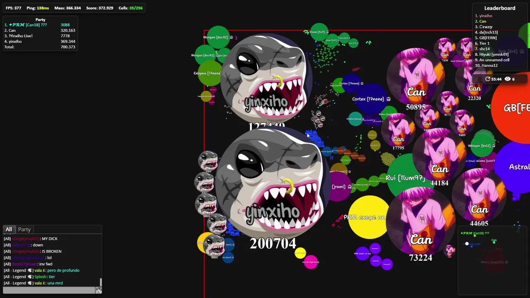Click the green Enigma [17nene] cell

(210, 73)
